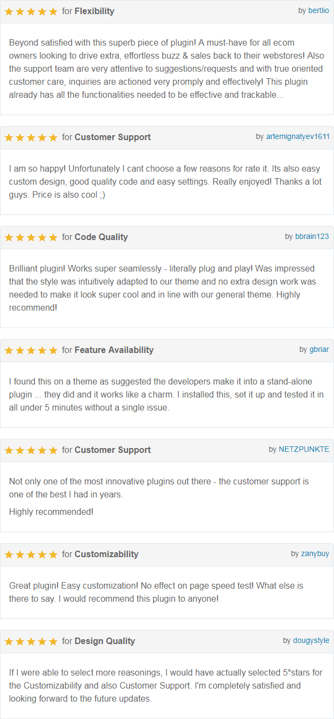Click the 'Flexibility' review heading
Screen dimensions: 334x719
[94, 11]
